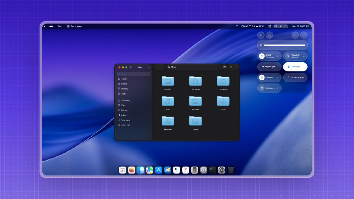Open the Videos bookmark in the sidebar

[134, 115]
